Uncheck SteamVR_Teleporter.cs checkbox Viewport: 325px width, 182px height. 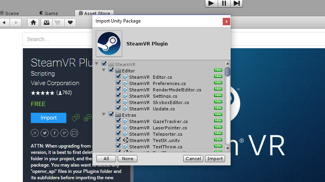[118, 133]
